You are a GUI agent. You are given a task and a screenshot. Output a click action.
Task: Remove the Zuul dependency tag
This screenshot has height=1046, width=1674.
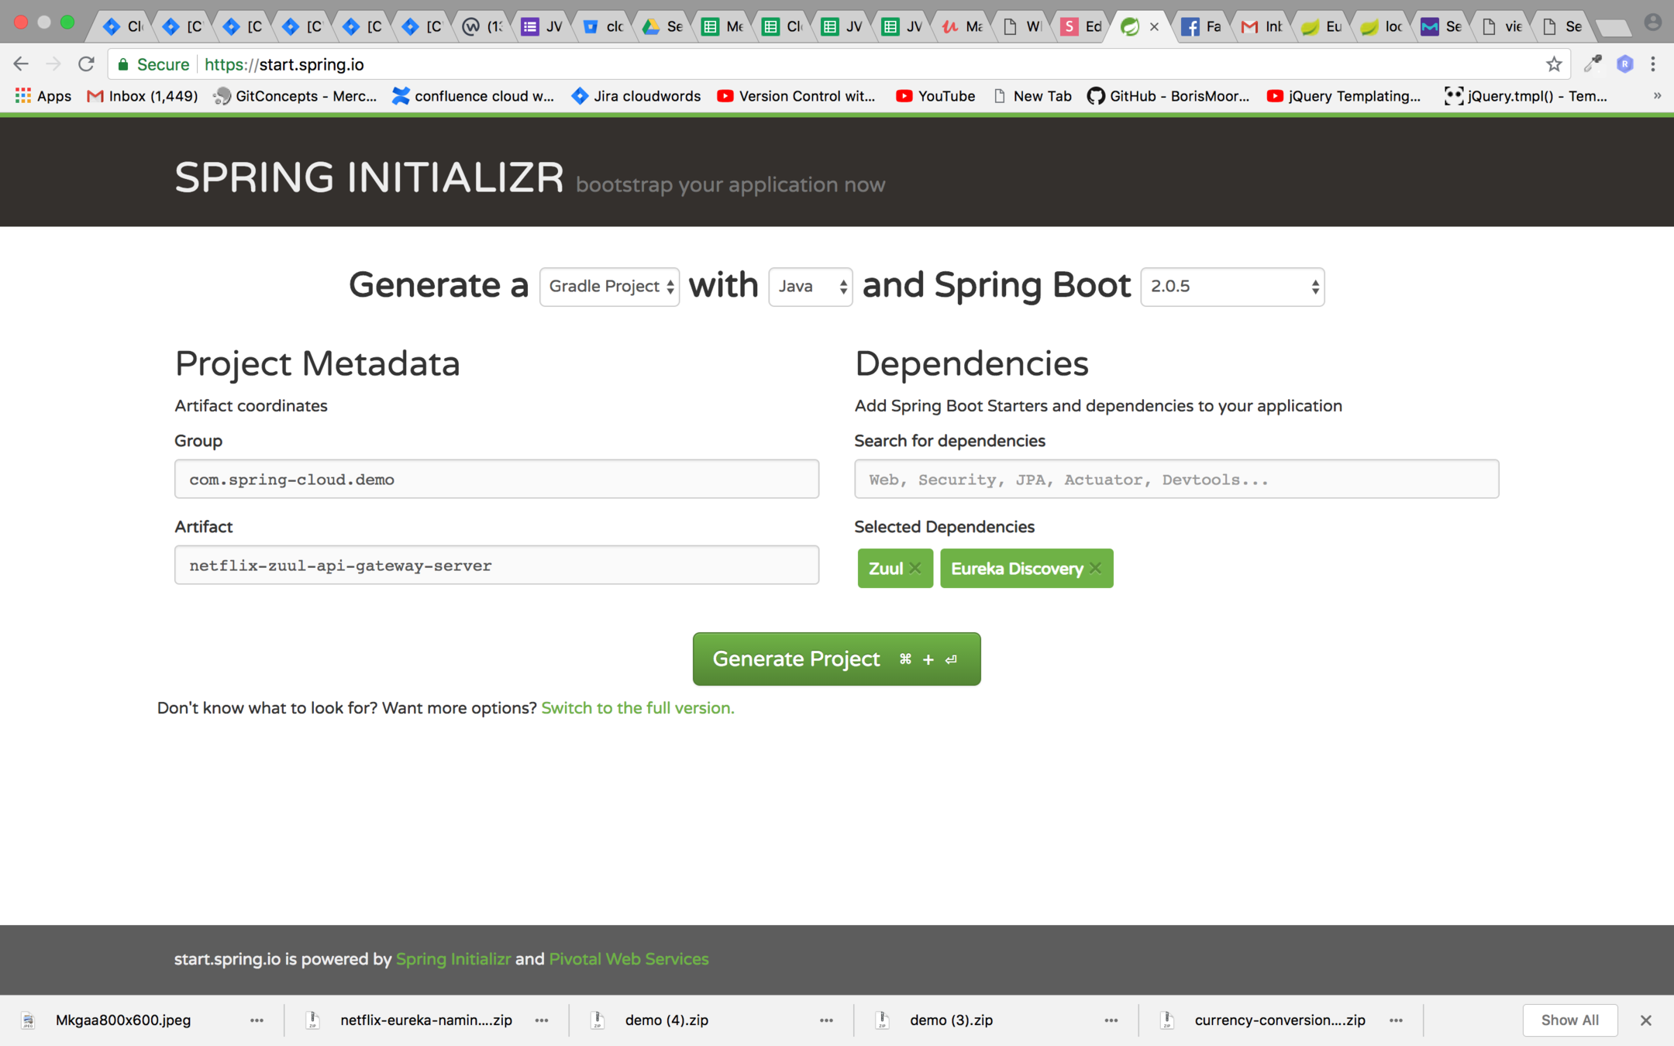pos(915,568)
